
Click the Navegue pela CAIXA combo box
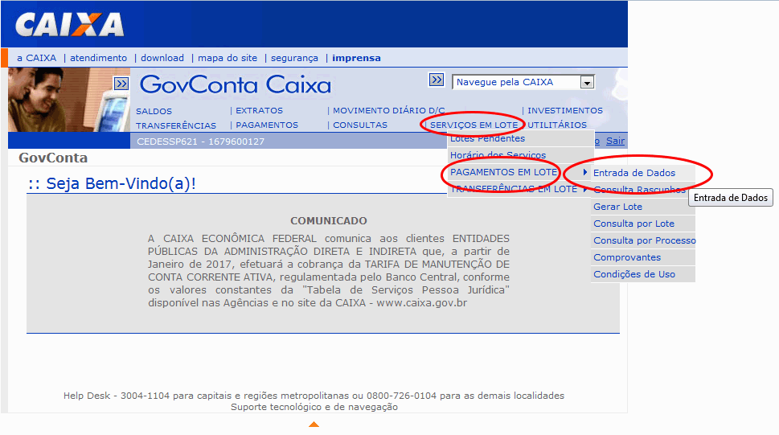tap(523, 82)
